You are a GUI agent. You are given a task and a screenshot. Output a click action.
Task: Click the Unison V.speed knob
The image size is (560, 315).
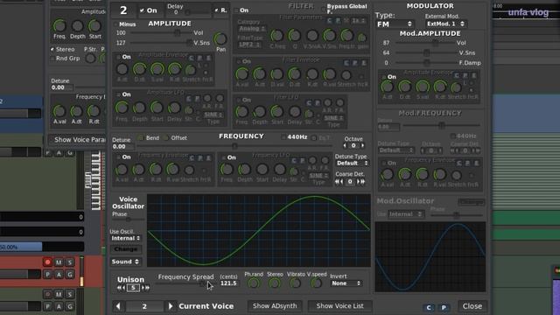tap(316, 283)
